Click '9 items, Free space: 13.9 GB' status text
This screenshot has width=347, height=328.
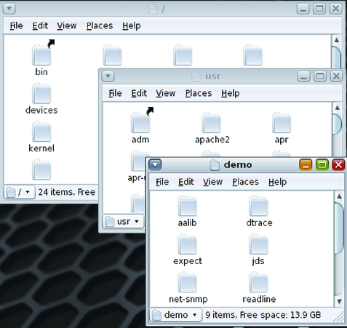pos(263,315)
